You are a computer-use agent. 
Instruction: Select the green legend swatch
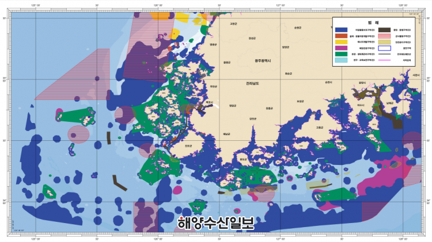pos(341,54)
